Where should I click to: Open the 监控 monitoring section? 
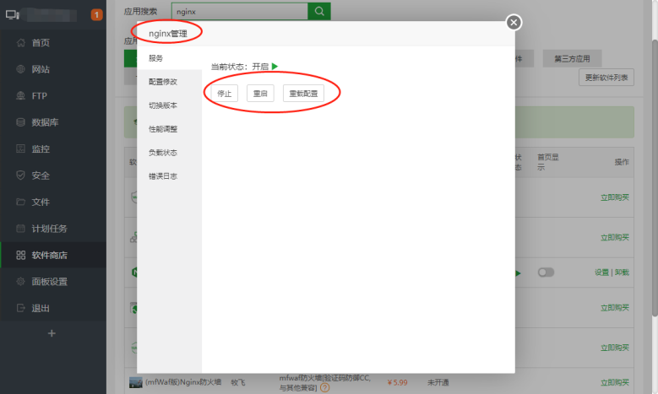click(x=53, y=148)
